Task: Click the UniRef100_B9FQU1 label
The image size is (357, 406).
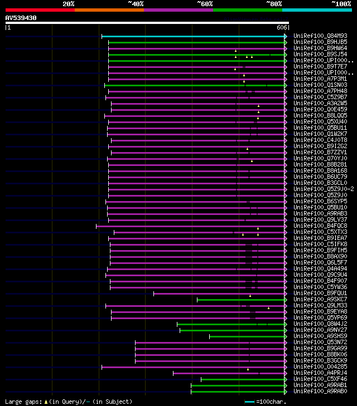Action: (320, 293)
